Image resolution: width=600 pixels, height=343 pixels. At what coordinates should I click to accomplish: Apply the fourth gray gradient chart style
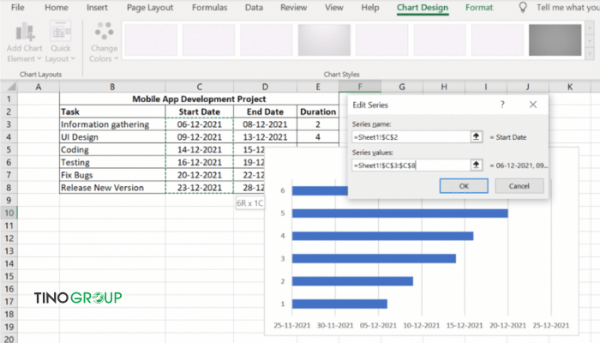tap(324, 39)
